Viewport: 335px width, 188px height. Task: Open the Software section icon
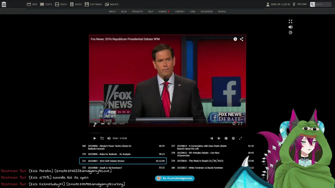coord(87,4)
